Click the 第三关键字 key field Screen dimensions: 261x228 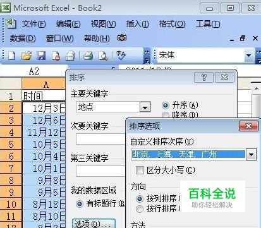pyautogui.click(x=100, y=171)
